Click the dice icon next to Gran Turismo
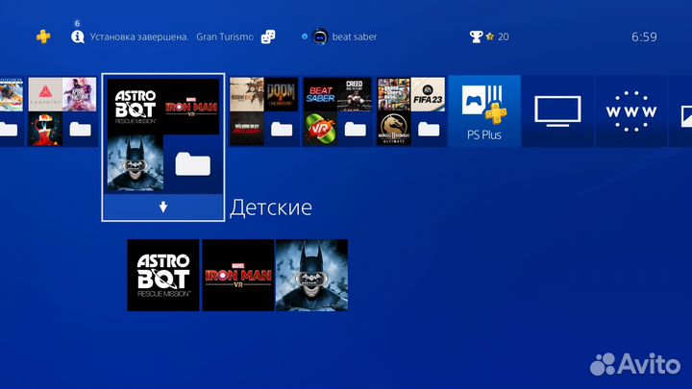 268,36
